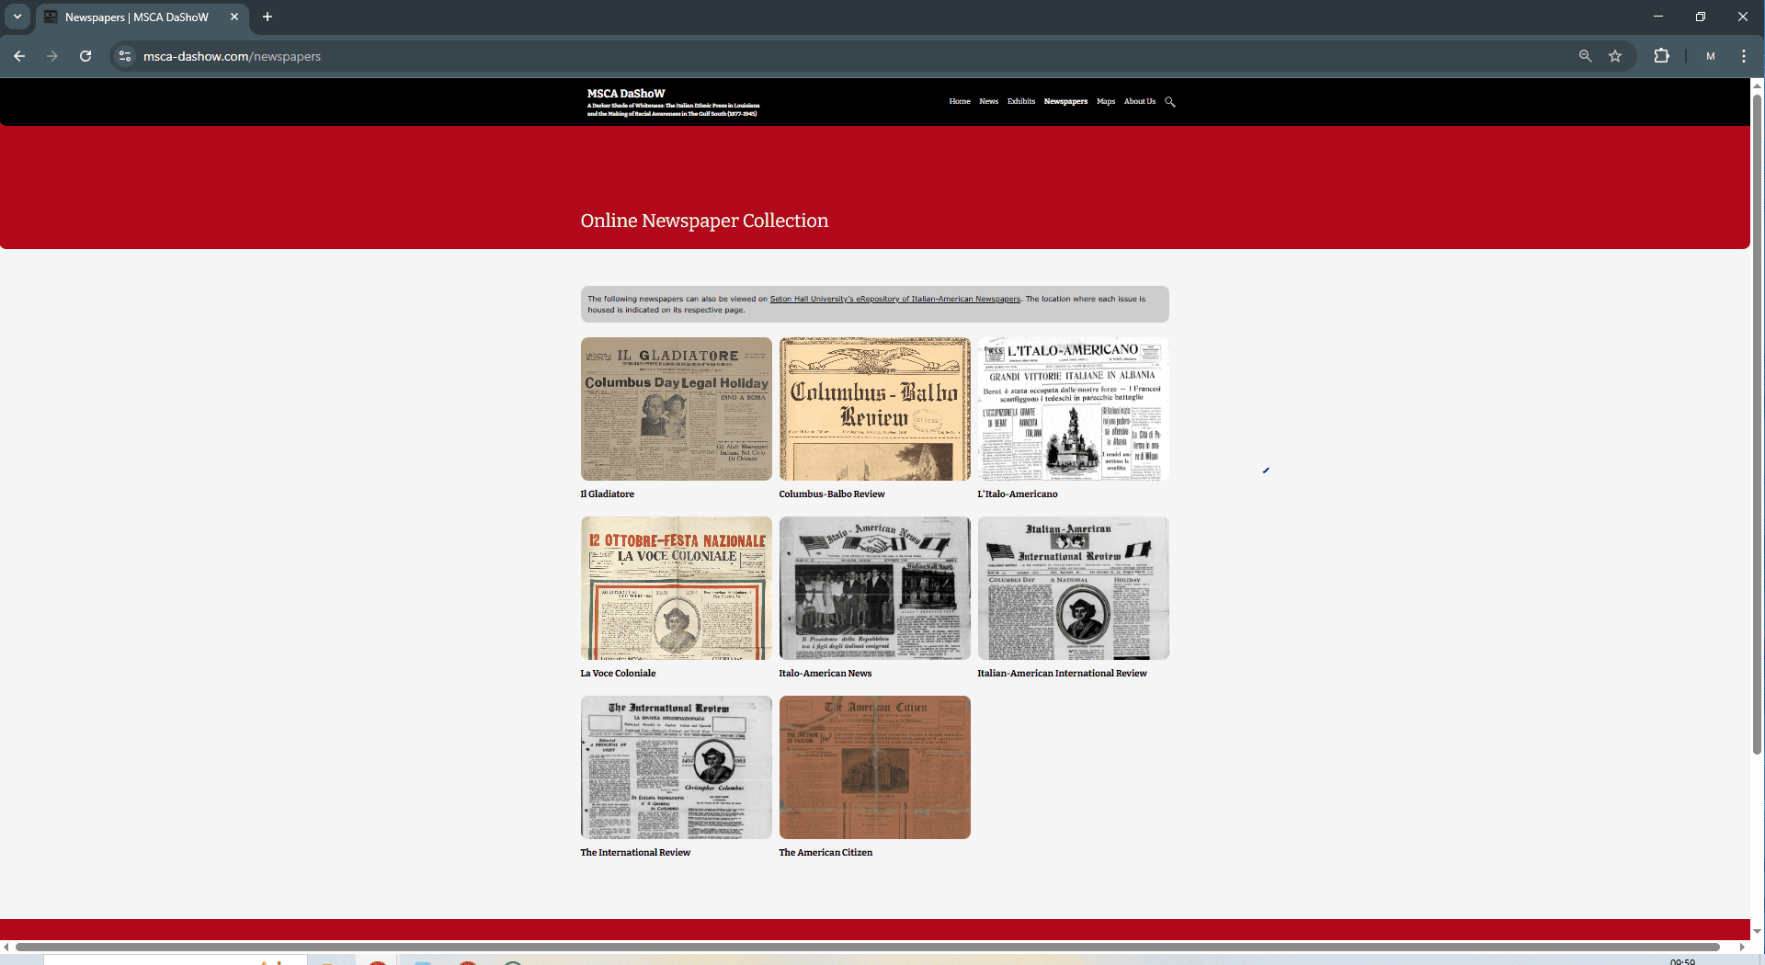The image size is (1765, 965).
Task: Click the site search magnifier icon
Action: click(1170, 102)
